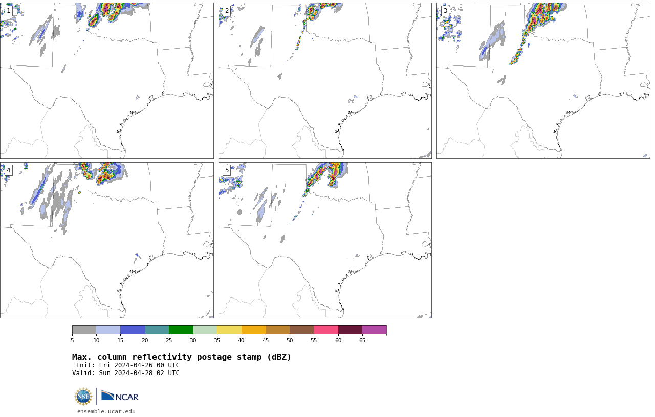Open ensemble member 2 reflectivity map
The height and width of the screenshot is (417, 655).
[x=325, y=80]
